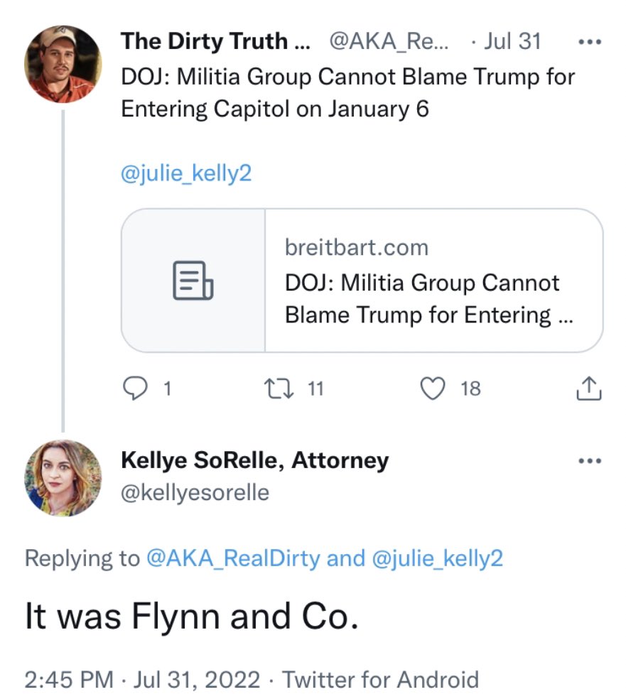The height and width of the screenshot is (699, 626).
Task: Like the tweet with heart icon
Action: (433, 389)
